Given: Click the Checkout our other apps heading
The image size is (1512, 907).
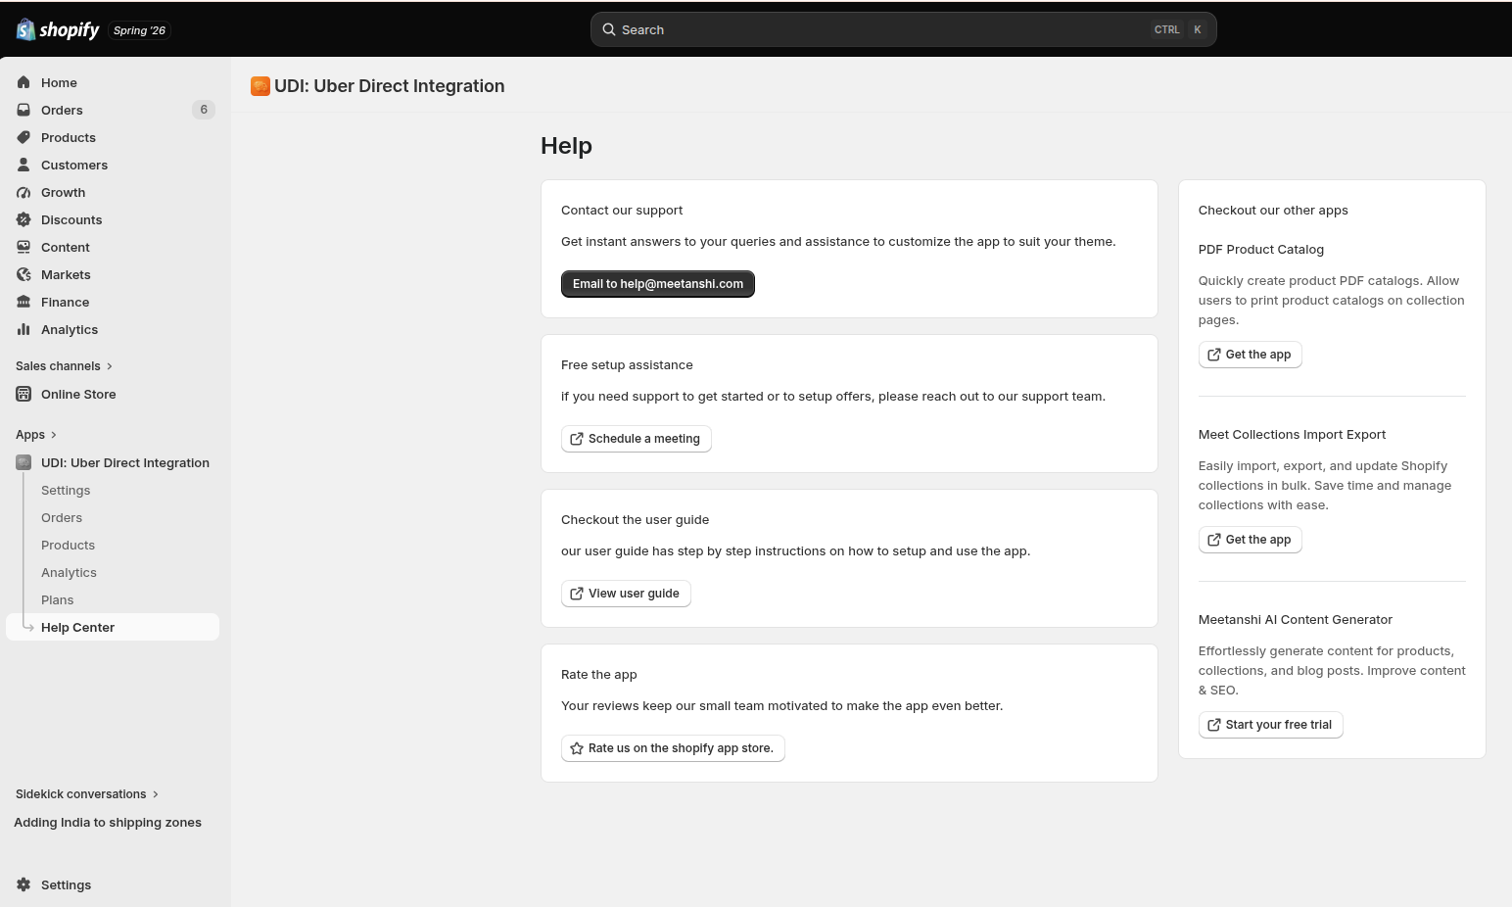Looking at the screenshot, I should (1273, 210).
